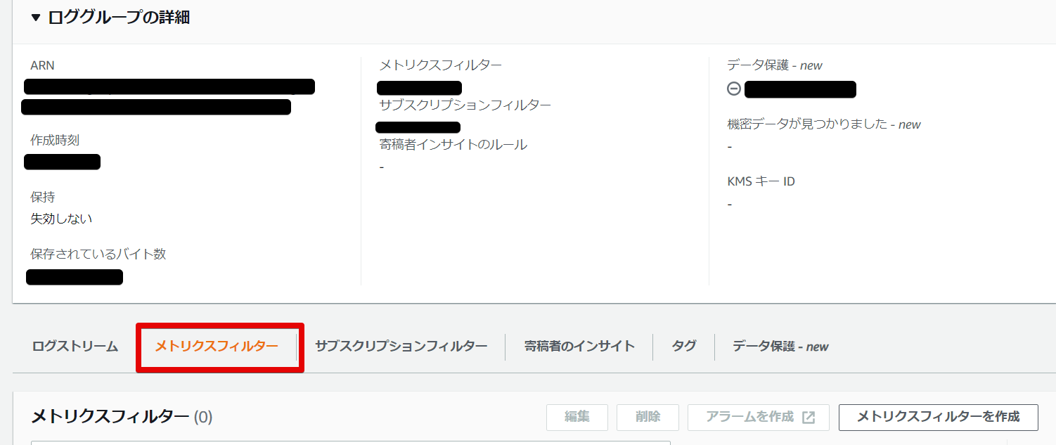The width and height of the screenshot is (1056, 445).
Task: Click the サブスクリプションフィルター value in details
Action: (418, 127)
